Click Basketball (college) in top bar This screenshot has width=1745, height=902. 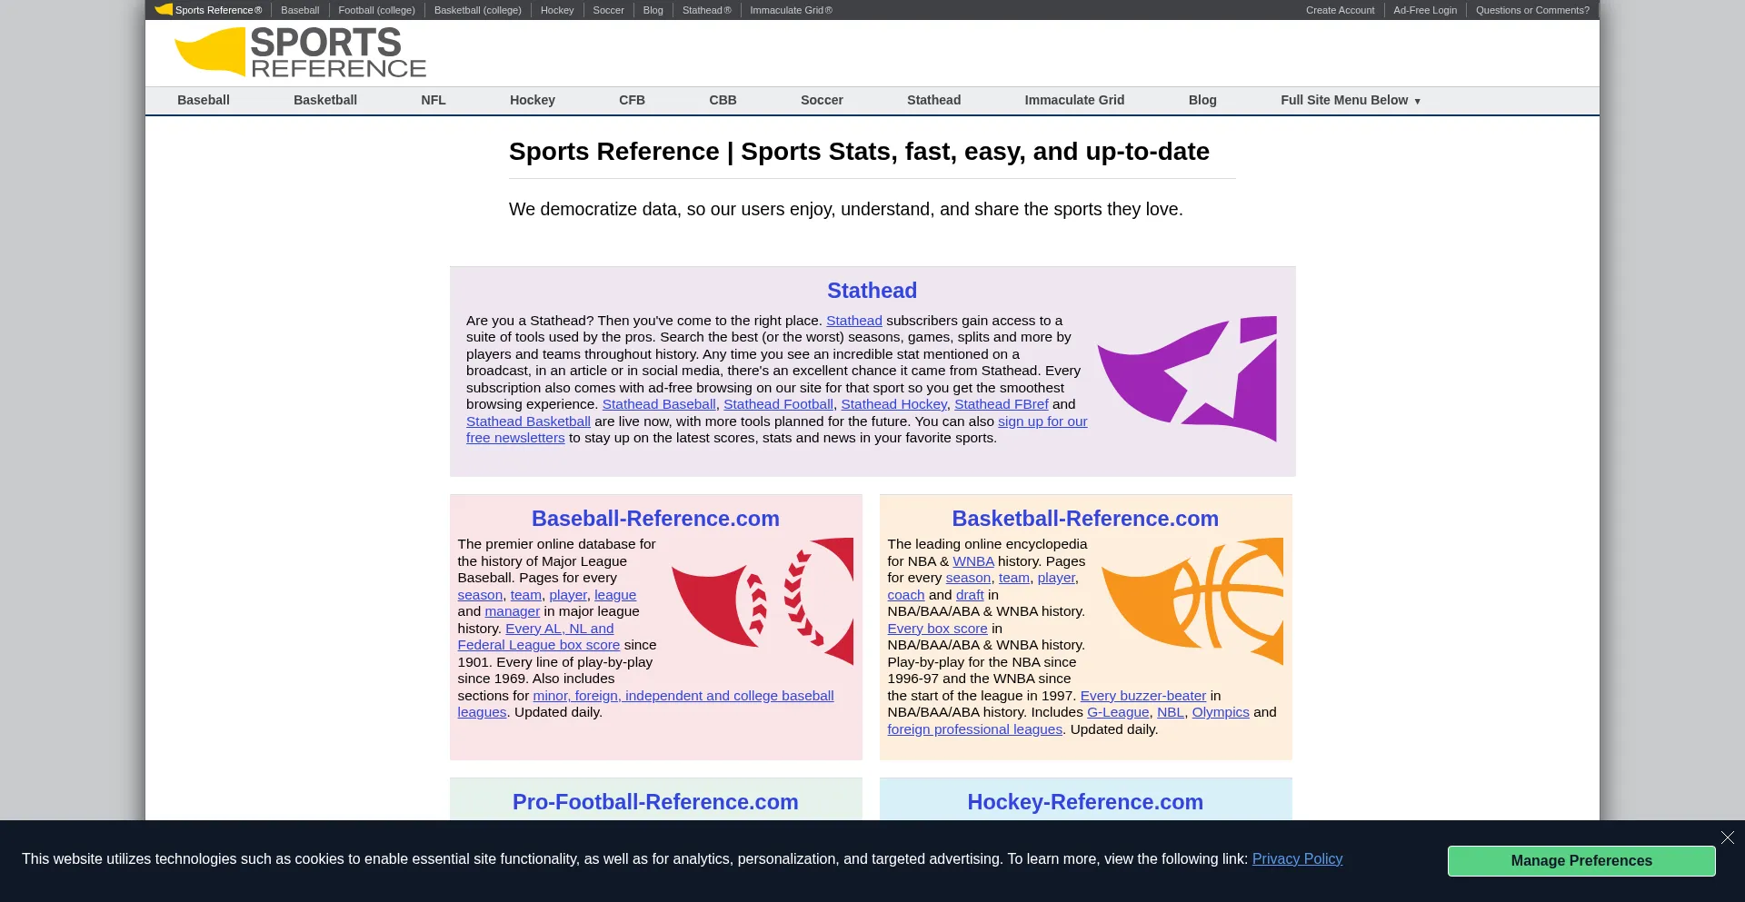[x=478, y=10]
